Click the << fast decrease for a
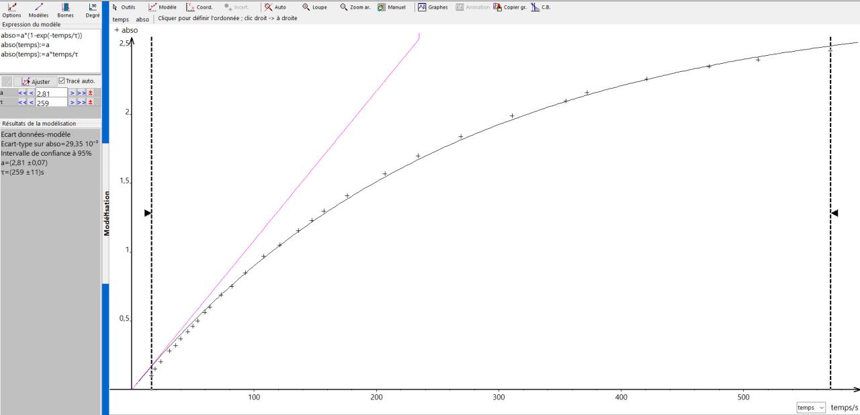860x415 pixels. [x=23, y=93]
